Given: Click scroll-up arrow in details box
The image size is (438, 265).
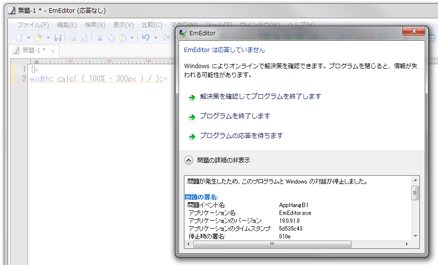Looking at the screenshot, I should pyautogui.click(x=415, y=180).
